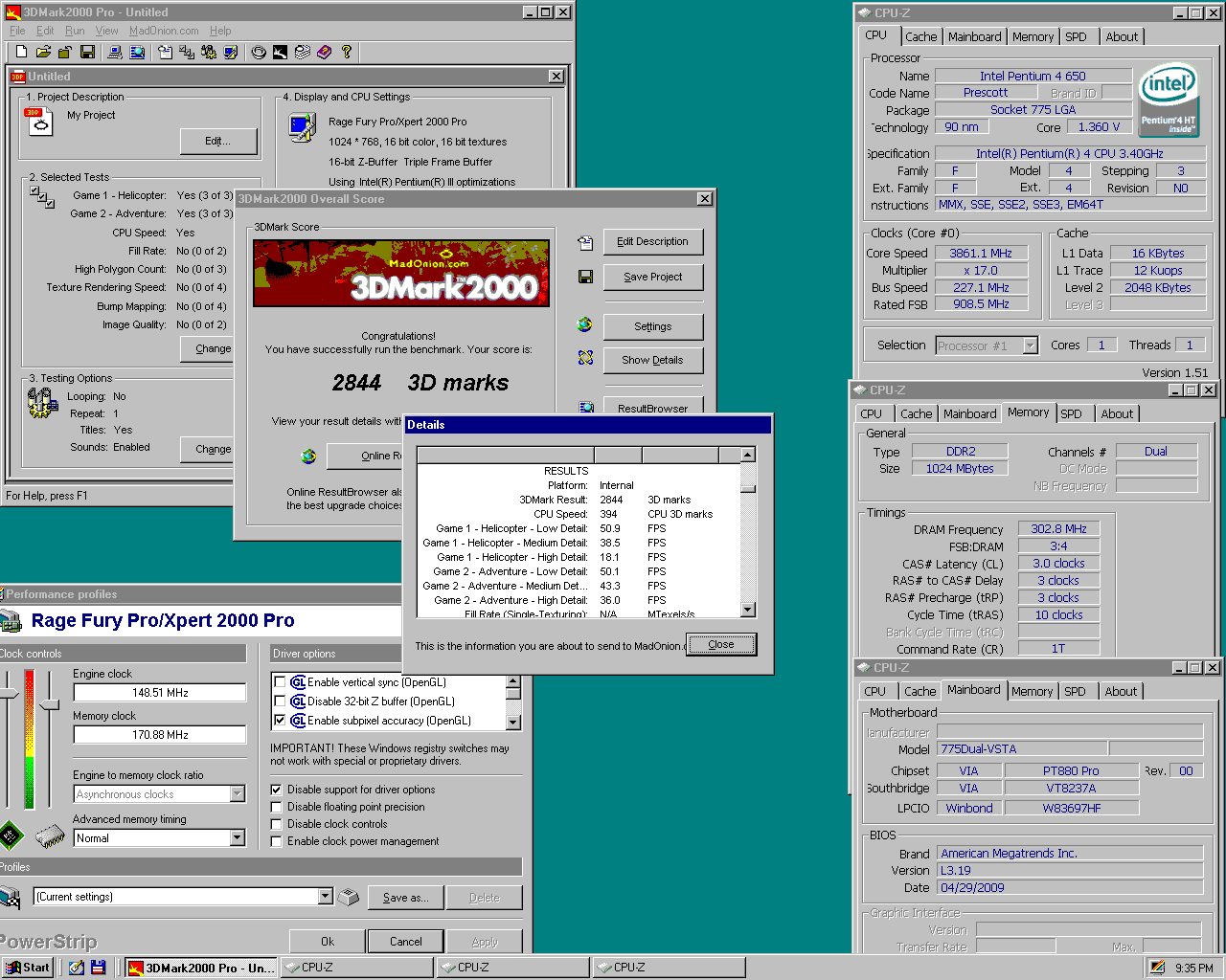The image size is (1226, 980).
Task: Click Save floppy icon in 3DMark toolbar
Action: click(87, 52)
